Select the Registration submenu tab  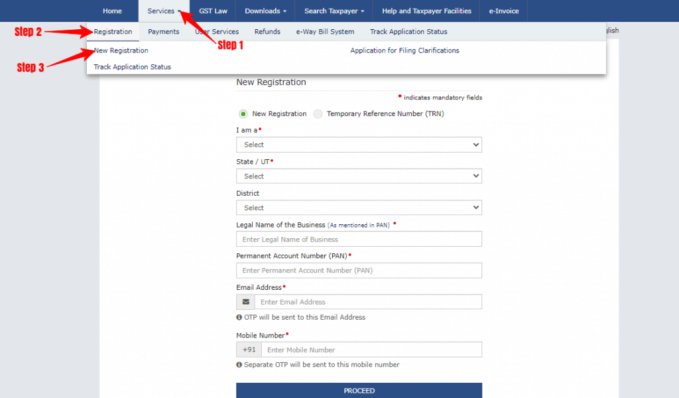(x=113, y=32)
